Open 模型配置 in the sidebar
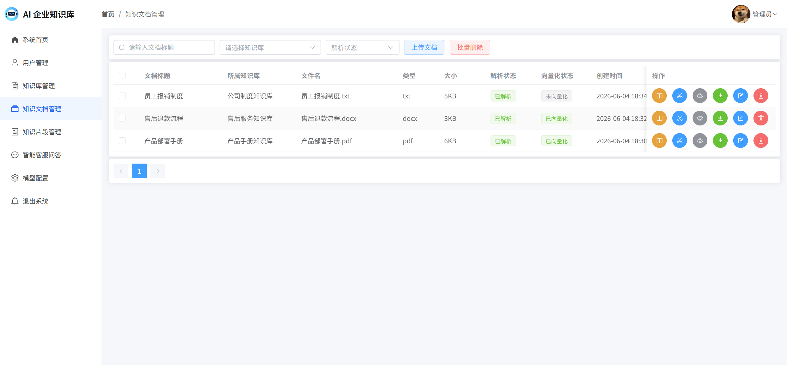Screen dimensions: 787x365 click(51, 178)
